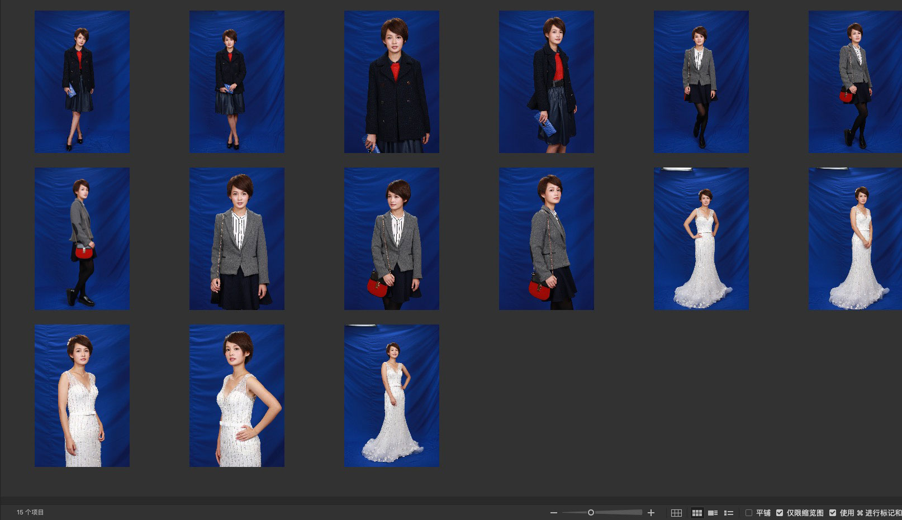Enable the 平铺 checkbox
Image resolution: width=902 pixels, height=520 pixels.
749,513
